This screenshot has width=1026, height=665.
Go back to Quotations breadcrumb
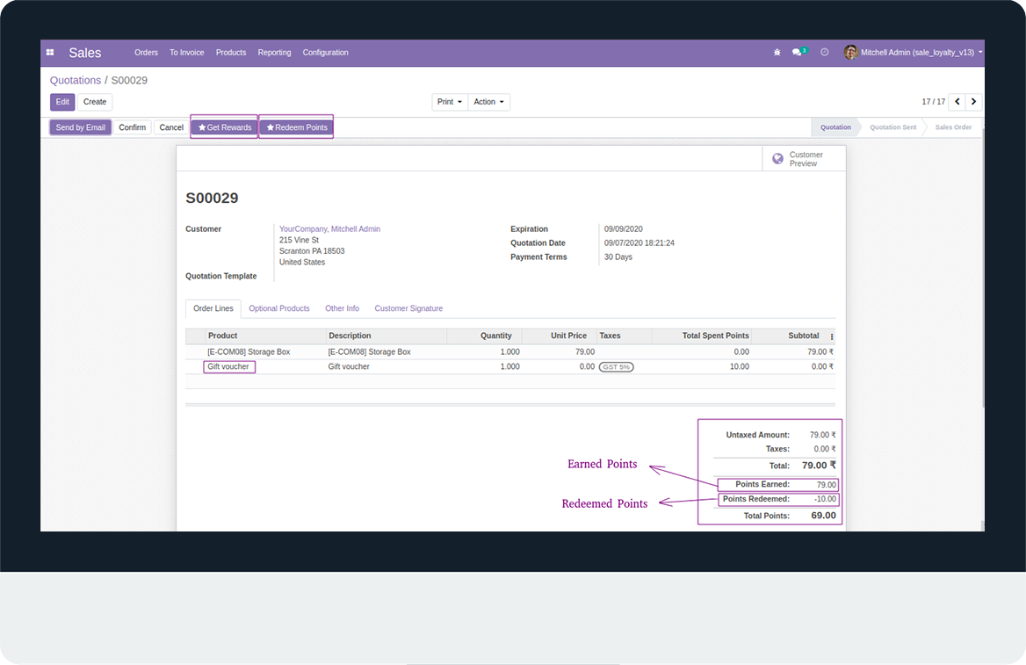[76, 80]
